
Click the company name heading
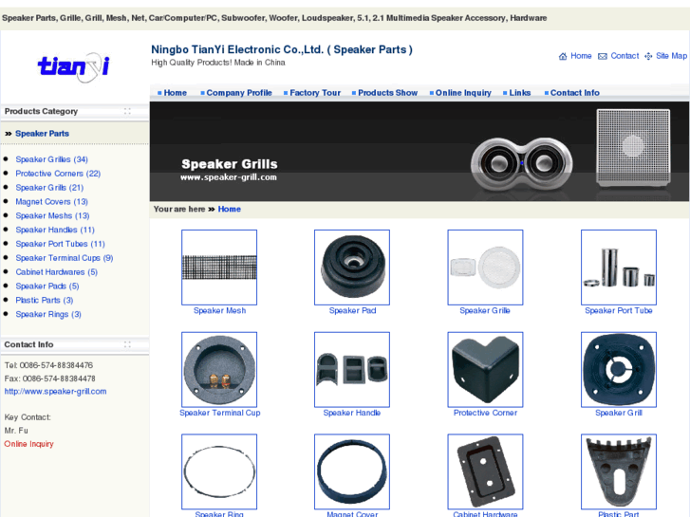[x=282, y=49]
